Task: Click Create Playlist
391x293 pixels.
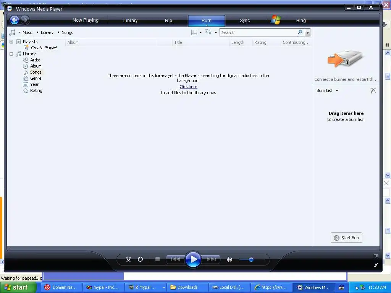Action: coord(44,48)
